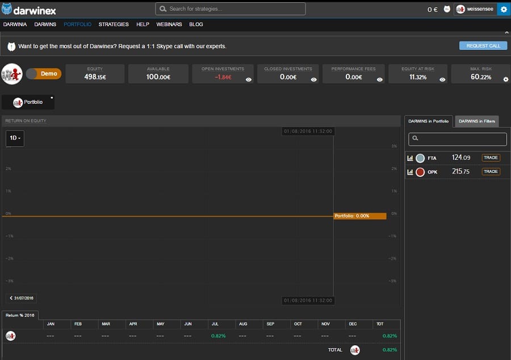Click the collapse arrow below the header gear
Image resolution: width=511 pixels, height=360 pixels.
[x=506, y=33]
